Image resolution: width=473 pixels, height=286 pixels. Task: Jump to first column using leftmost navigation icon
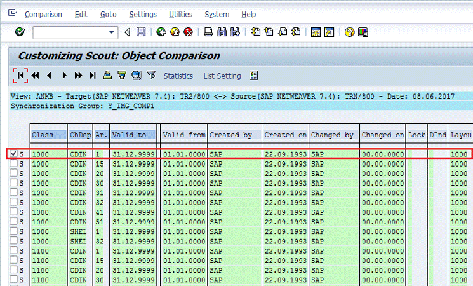point(20,76)
